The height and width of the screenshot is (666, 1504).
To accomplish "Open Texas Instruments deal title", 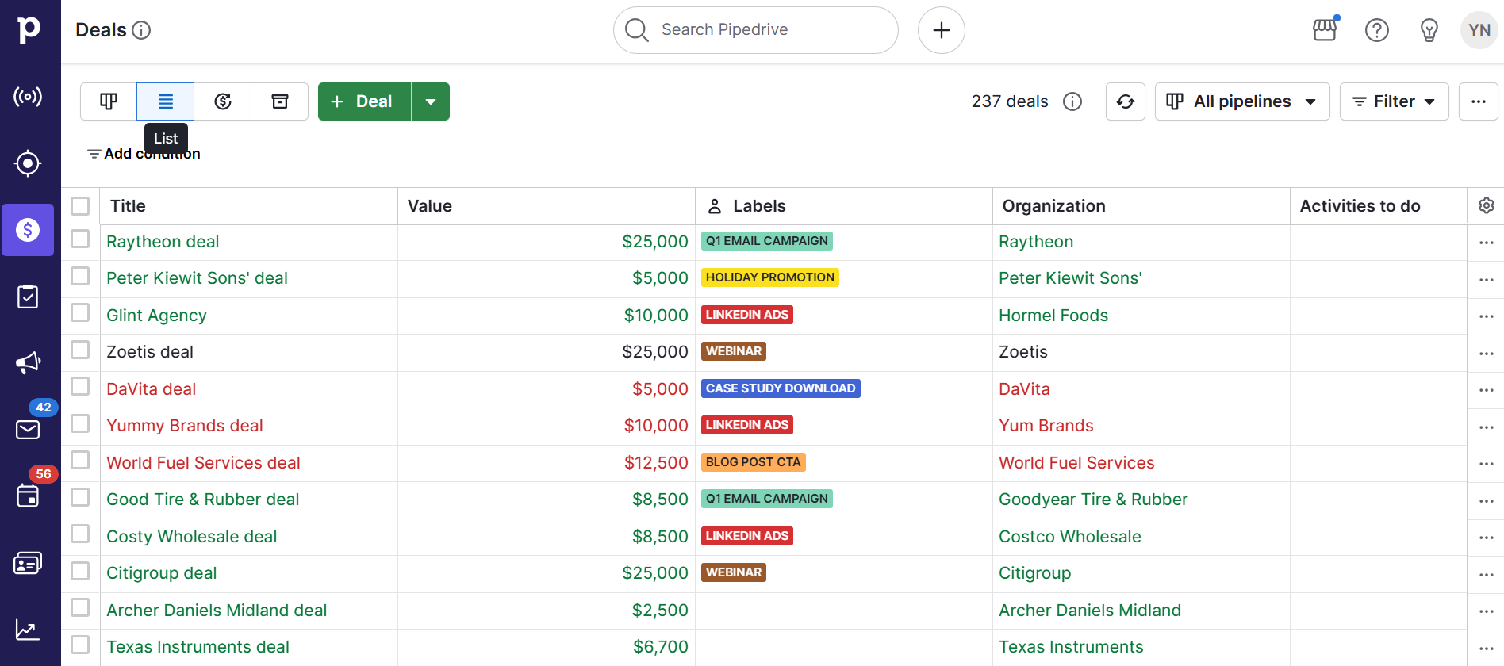I will tap(198, 647).
